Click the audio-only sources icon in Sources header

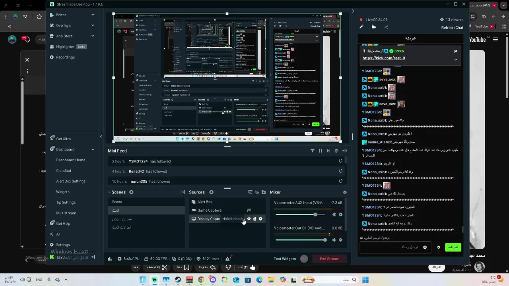tap(257, 192)
